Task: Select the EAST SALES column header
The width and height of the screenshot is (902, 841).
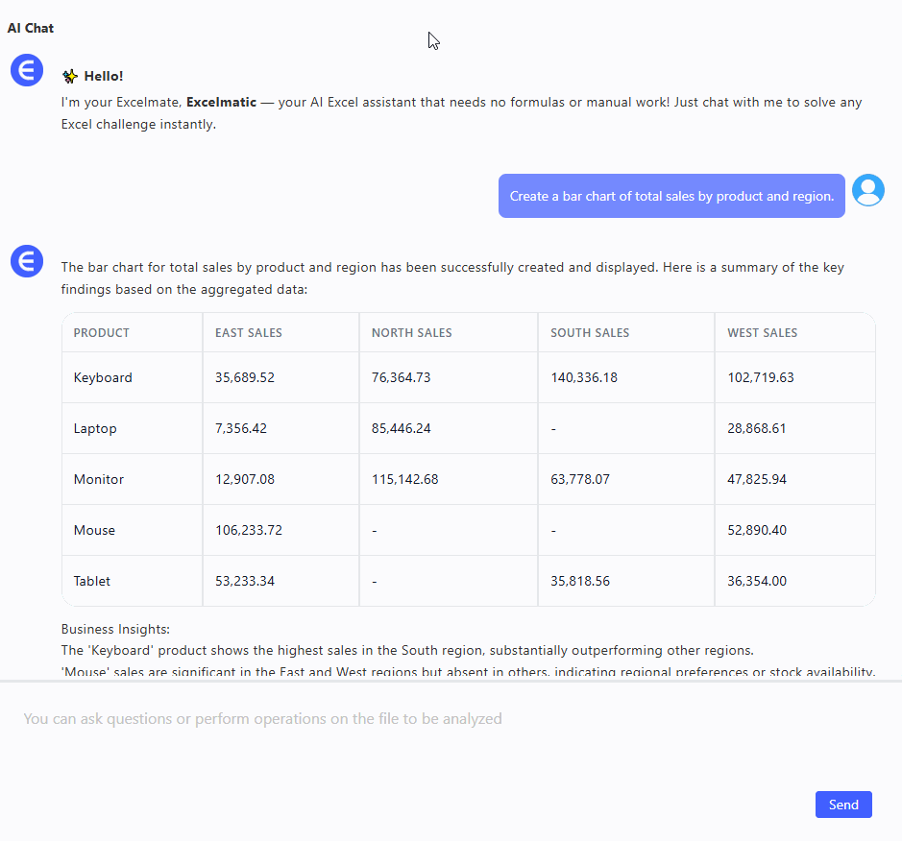Action: click(x=249, y=333)
